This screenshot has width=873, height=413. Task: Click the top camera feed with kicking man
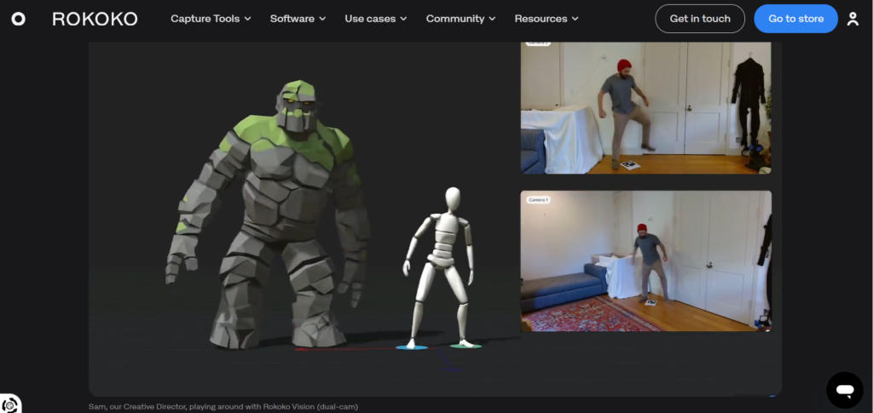(x=645, y=106)
